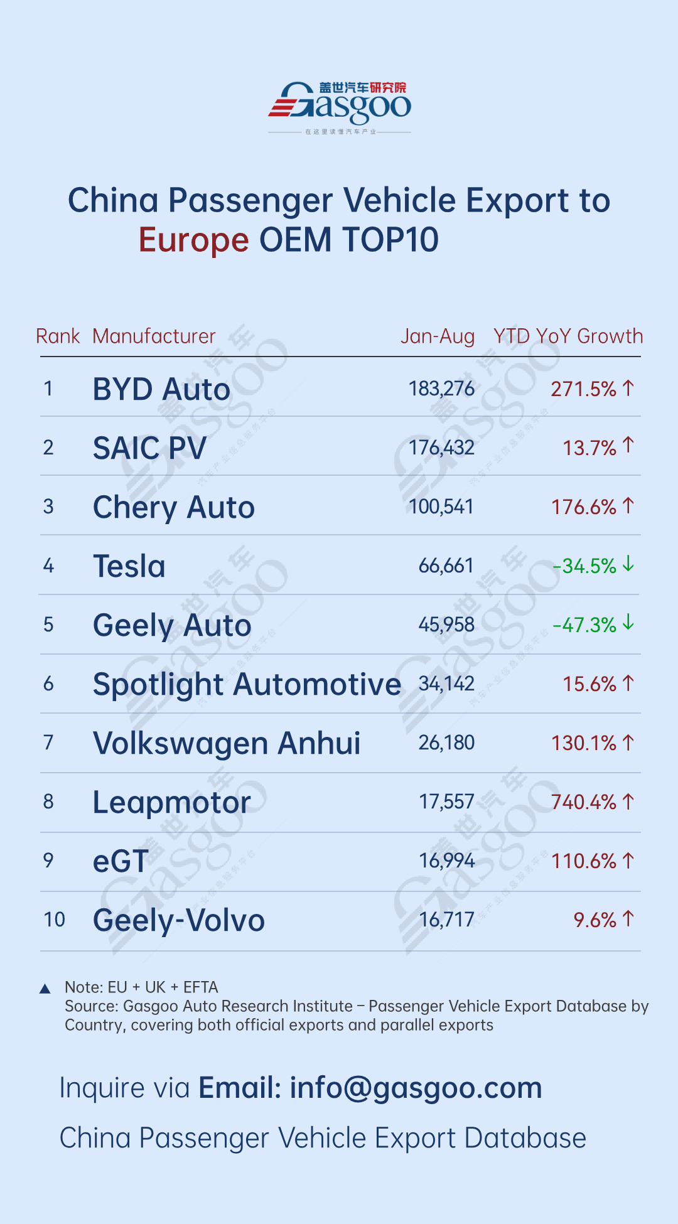Click the China Passenger Vehicle Export Database text

(323, 1138)
